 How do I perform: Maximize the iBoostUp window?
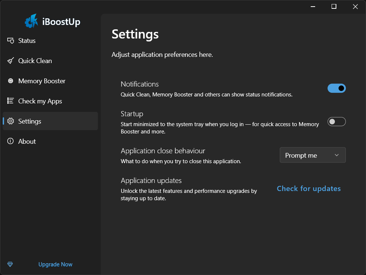point(334,7)
